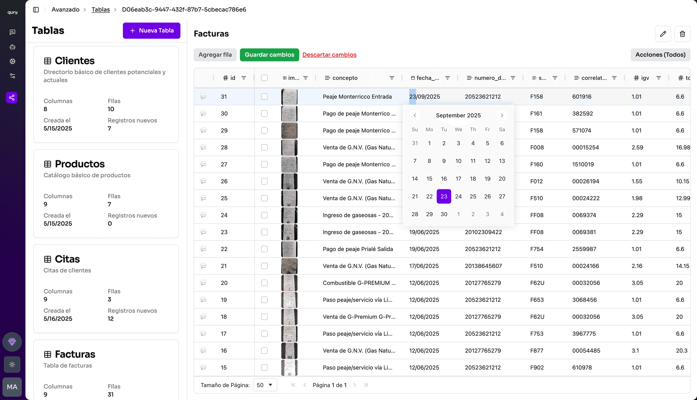This screenshot has width=697, height=400.
Task: Click the fecha input showing 23/09/2025
Action: click(430, 96)
